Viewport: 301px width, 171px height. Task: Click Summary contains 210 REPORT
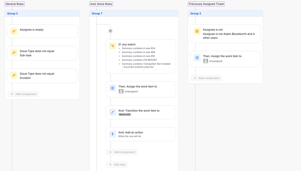click(x=139, y=60)
